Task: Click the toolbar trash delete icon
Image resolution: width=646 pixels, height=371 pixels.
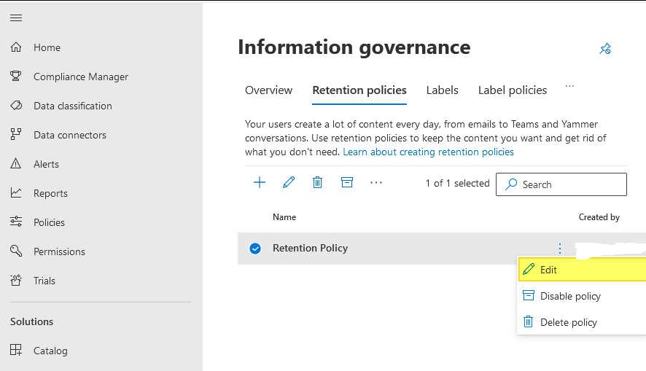Action: pos(317,182)
